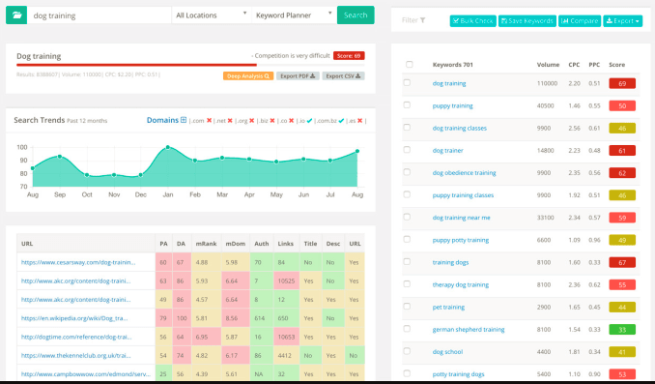This screenshot has height=384, width=655.
Task: Click the Save Keywords button
Action: 527,20
